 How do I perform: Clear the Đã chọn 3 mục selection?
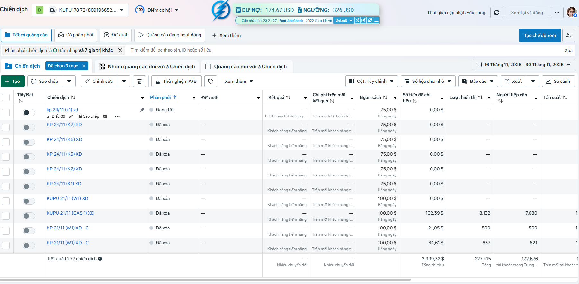[84, 66]
